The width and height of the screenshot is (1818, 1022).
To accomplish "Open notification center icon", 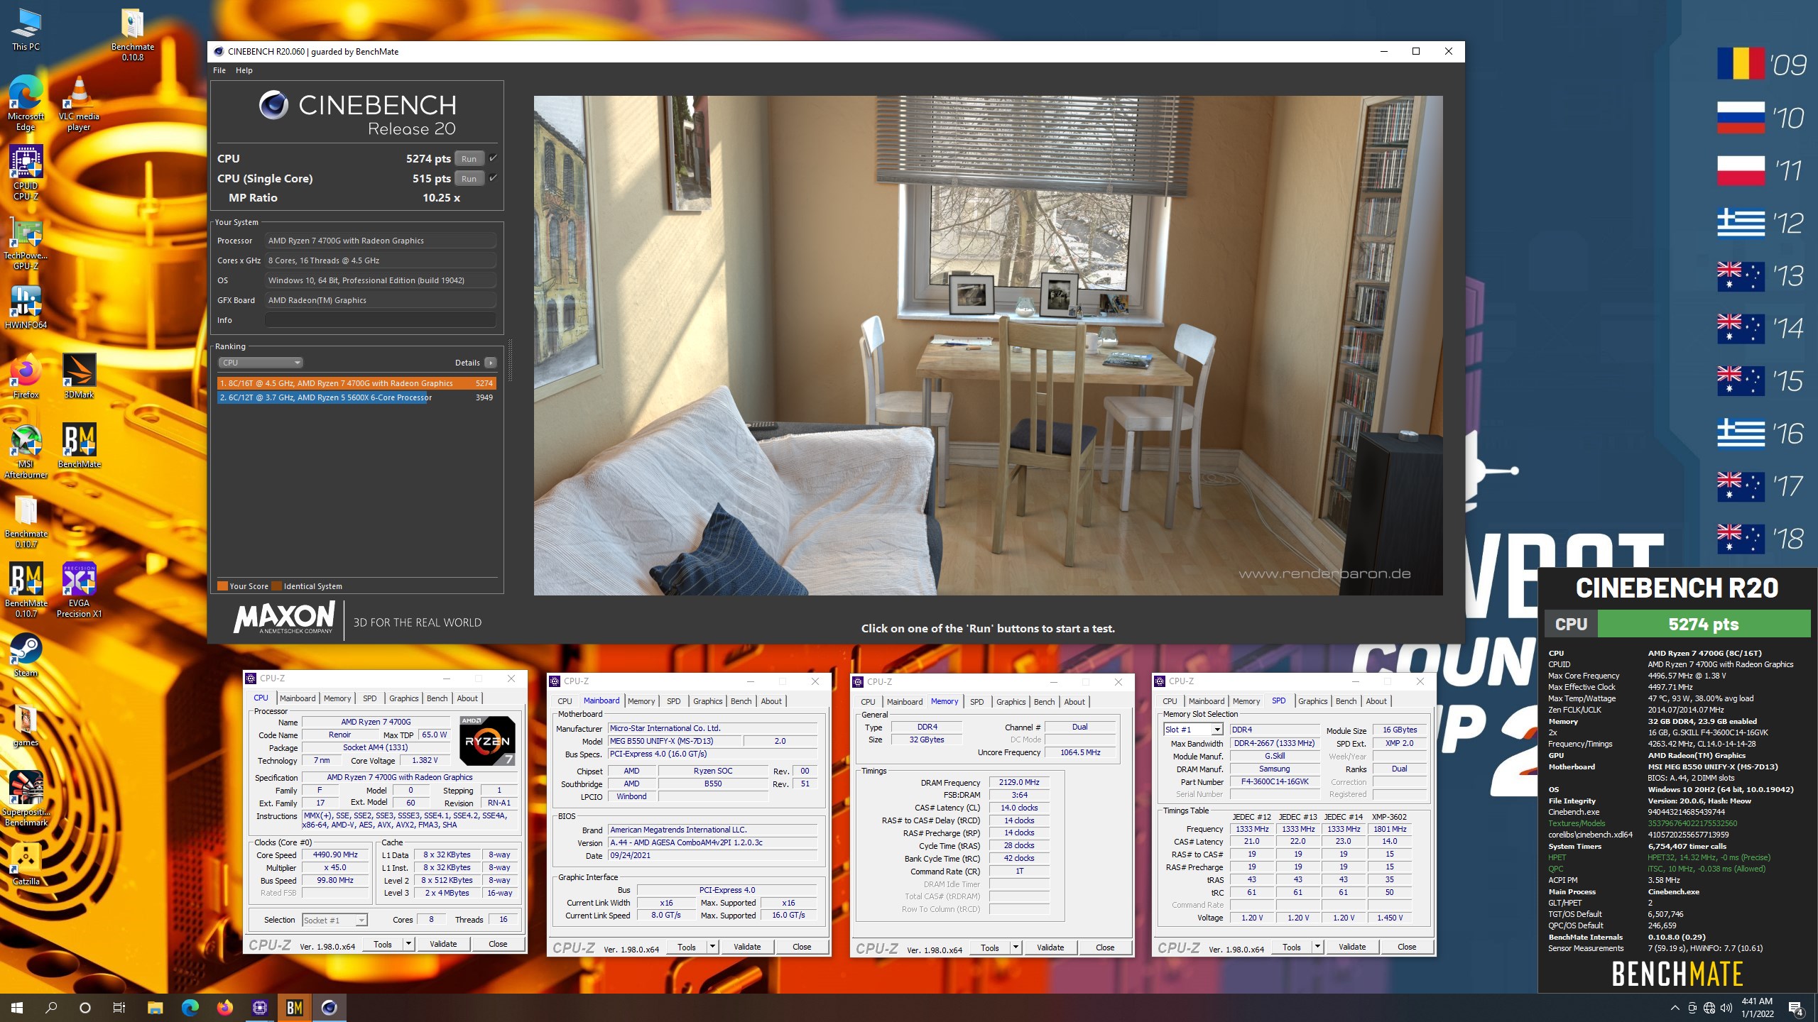I will point(1795,1008).
